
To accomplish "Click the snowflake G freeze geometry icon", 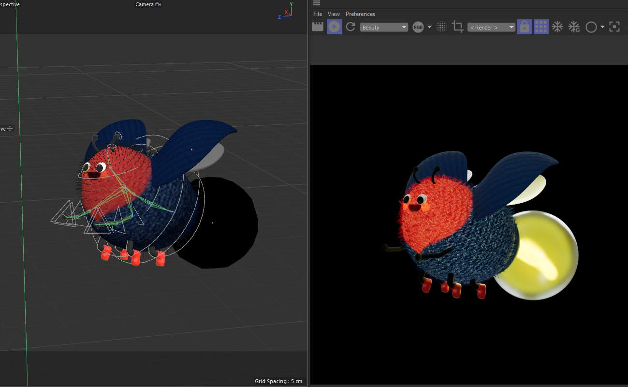I will (x=574, y=27).
